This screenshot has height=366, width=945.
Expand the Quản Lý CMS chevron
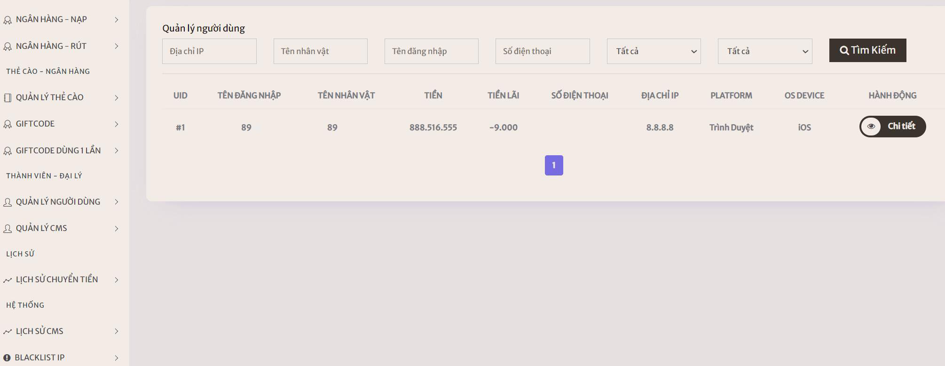[x=117, y=229]
